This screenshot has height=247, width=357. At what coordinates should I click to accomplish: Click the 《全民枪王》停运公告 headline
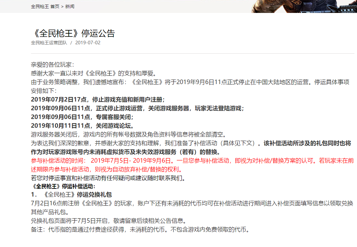[73, 34]
